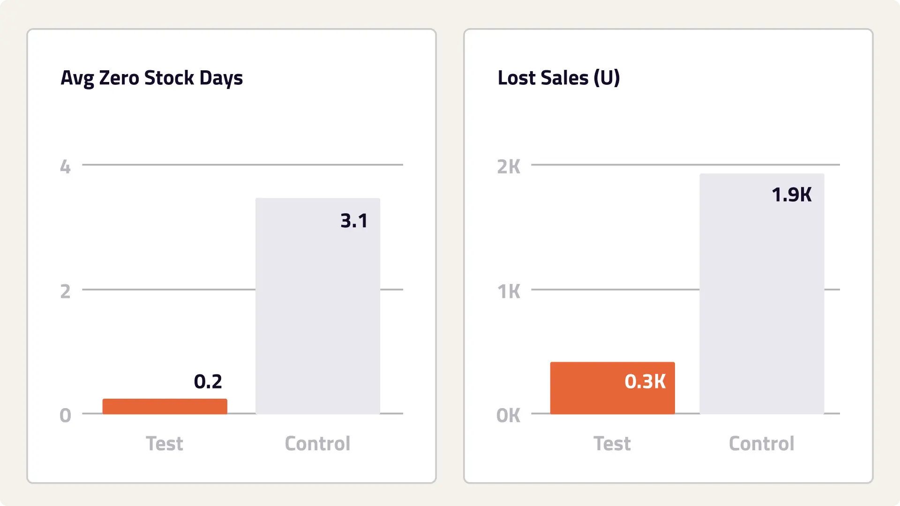Click Test axis label under Lost Sales
Viewport: 900px width, 506px height.
point(612,443)
